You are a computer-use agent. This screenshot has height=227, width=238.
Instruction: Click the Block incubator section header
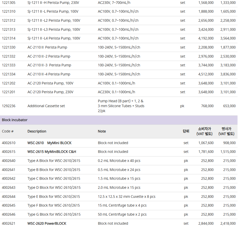(119, 120)
